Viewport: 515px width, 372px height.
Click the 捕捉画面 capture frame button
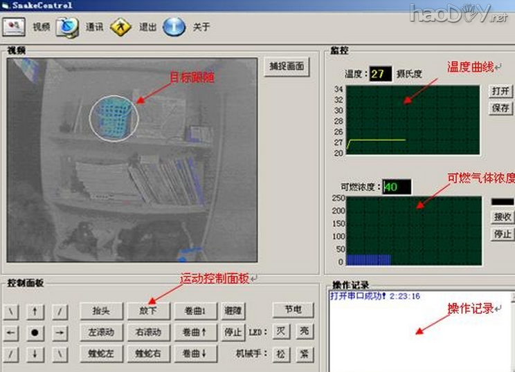[x=286, y=67]
